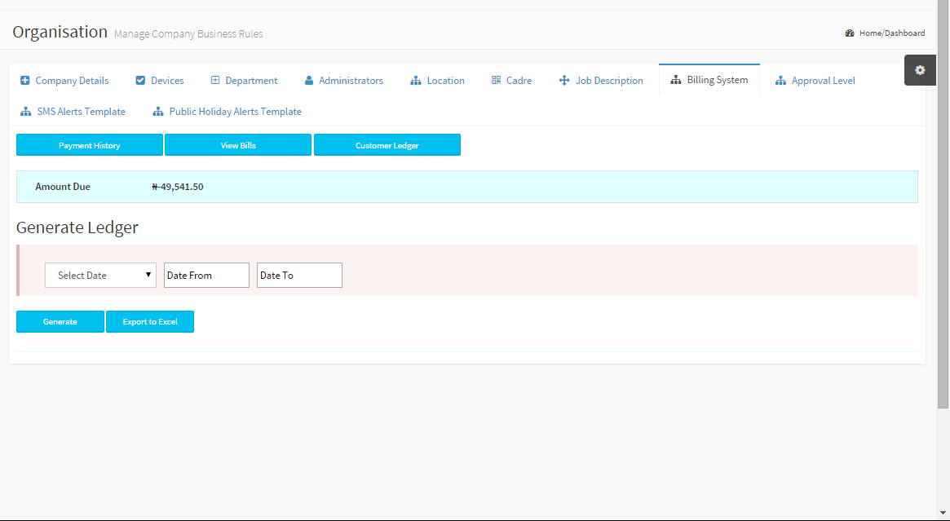Screen dimensions: 950x521
Task: Click the Date From input field
Action: click(206, 276)
